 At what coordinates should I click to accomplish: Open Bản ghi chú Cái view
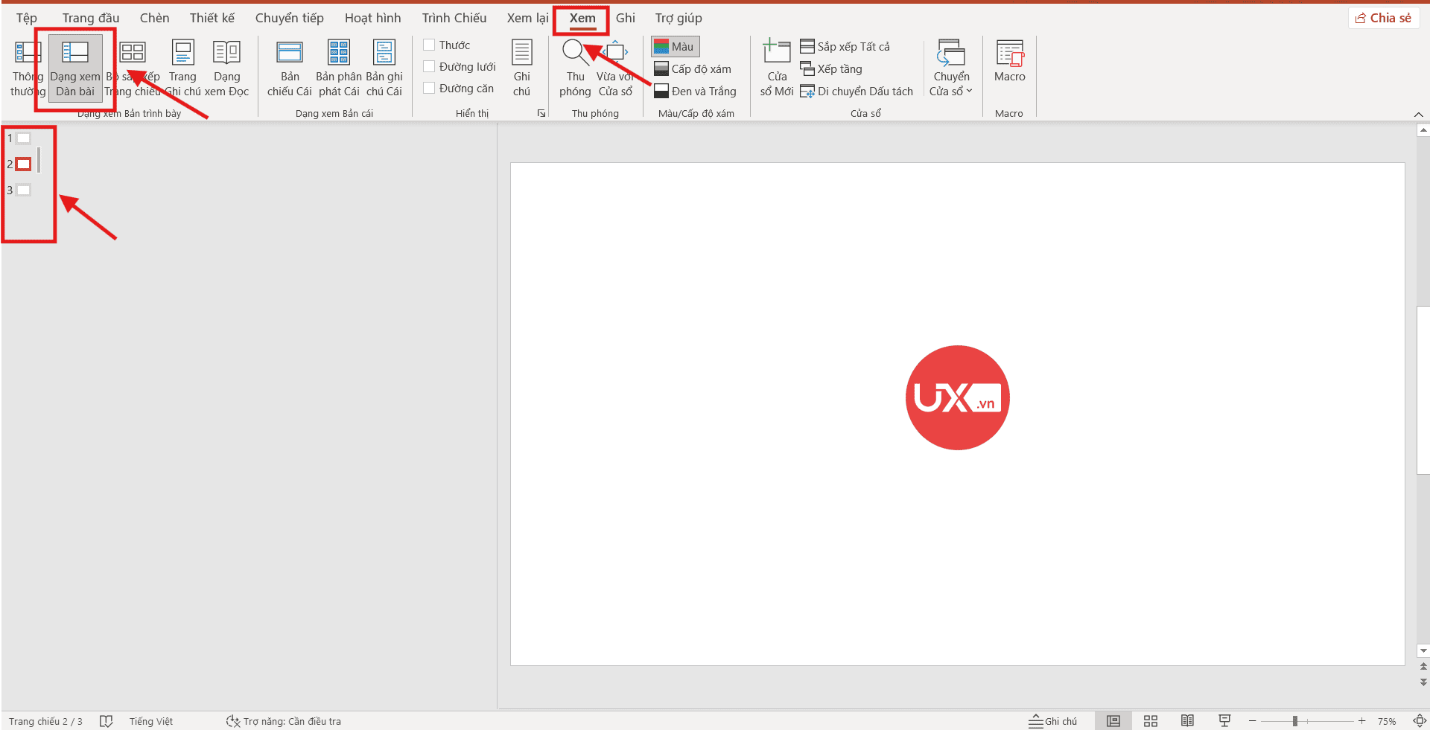(x=384, y=67)
